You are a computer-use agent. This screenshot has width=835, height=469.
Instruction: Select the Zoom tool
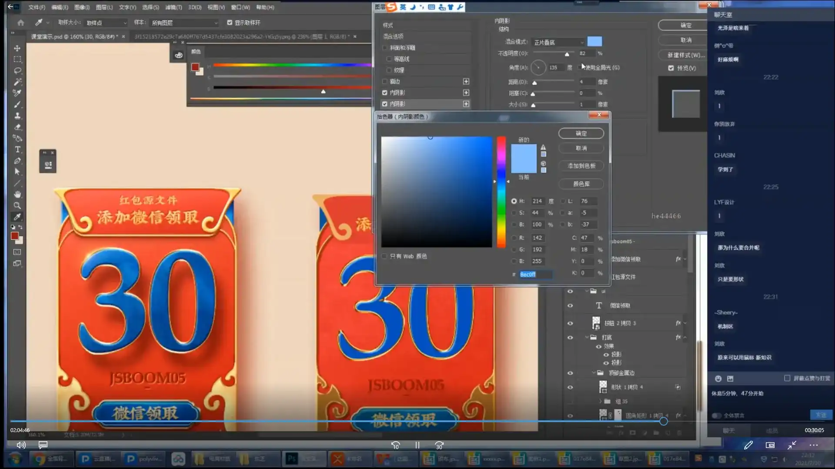17,205
